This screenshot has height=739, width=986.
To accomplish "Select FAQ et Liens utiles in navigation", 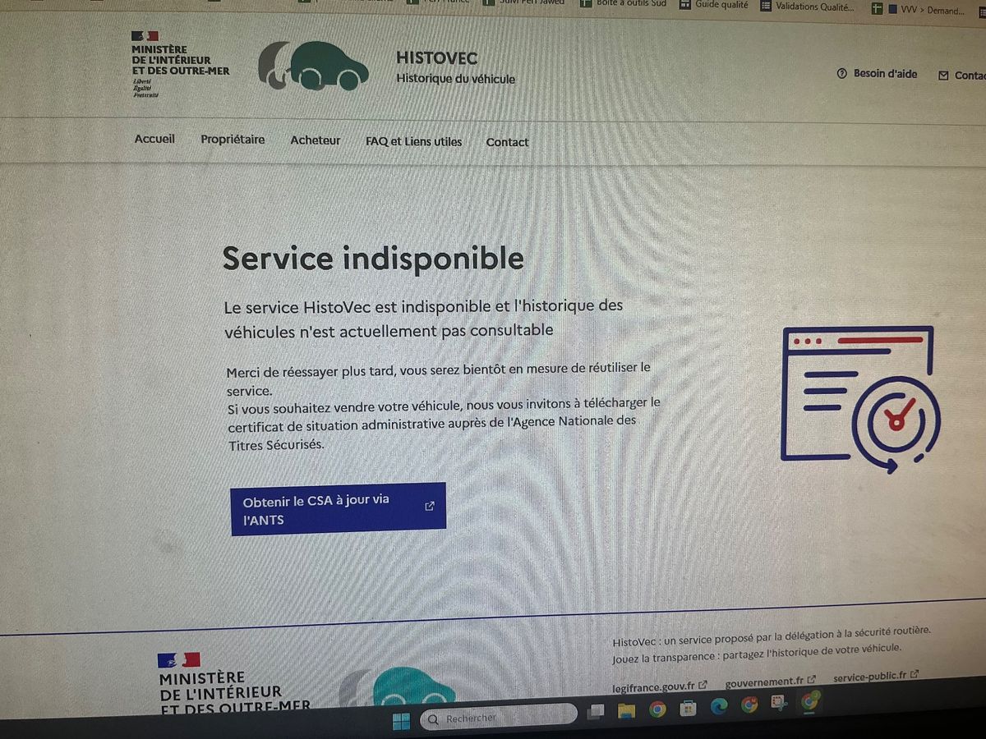I will [x=413, y=141].
